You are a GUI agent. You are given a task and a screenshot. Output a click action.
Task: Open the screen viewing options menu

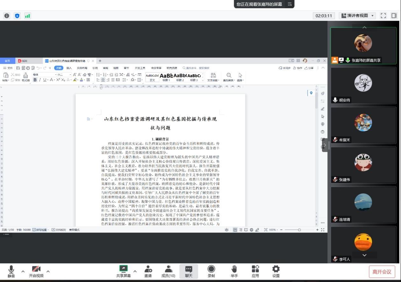point(290,4)
